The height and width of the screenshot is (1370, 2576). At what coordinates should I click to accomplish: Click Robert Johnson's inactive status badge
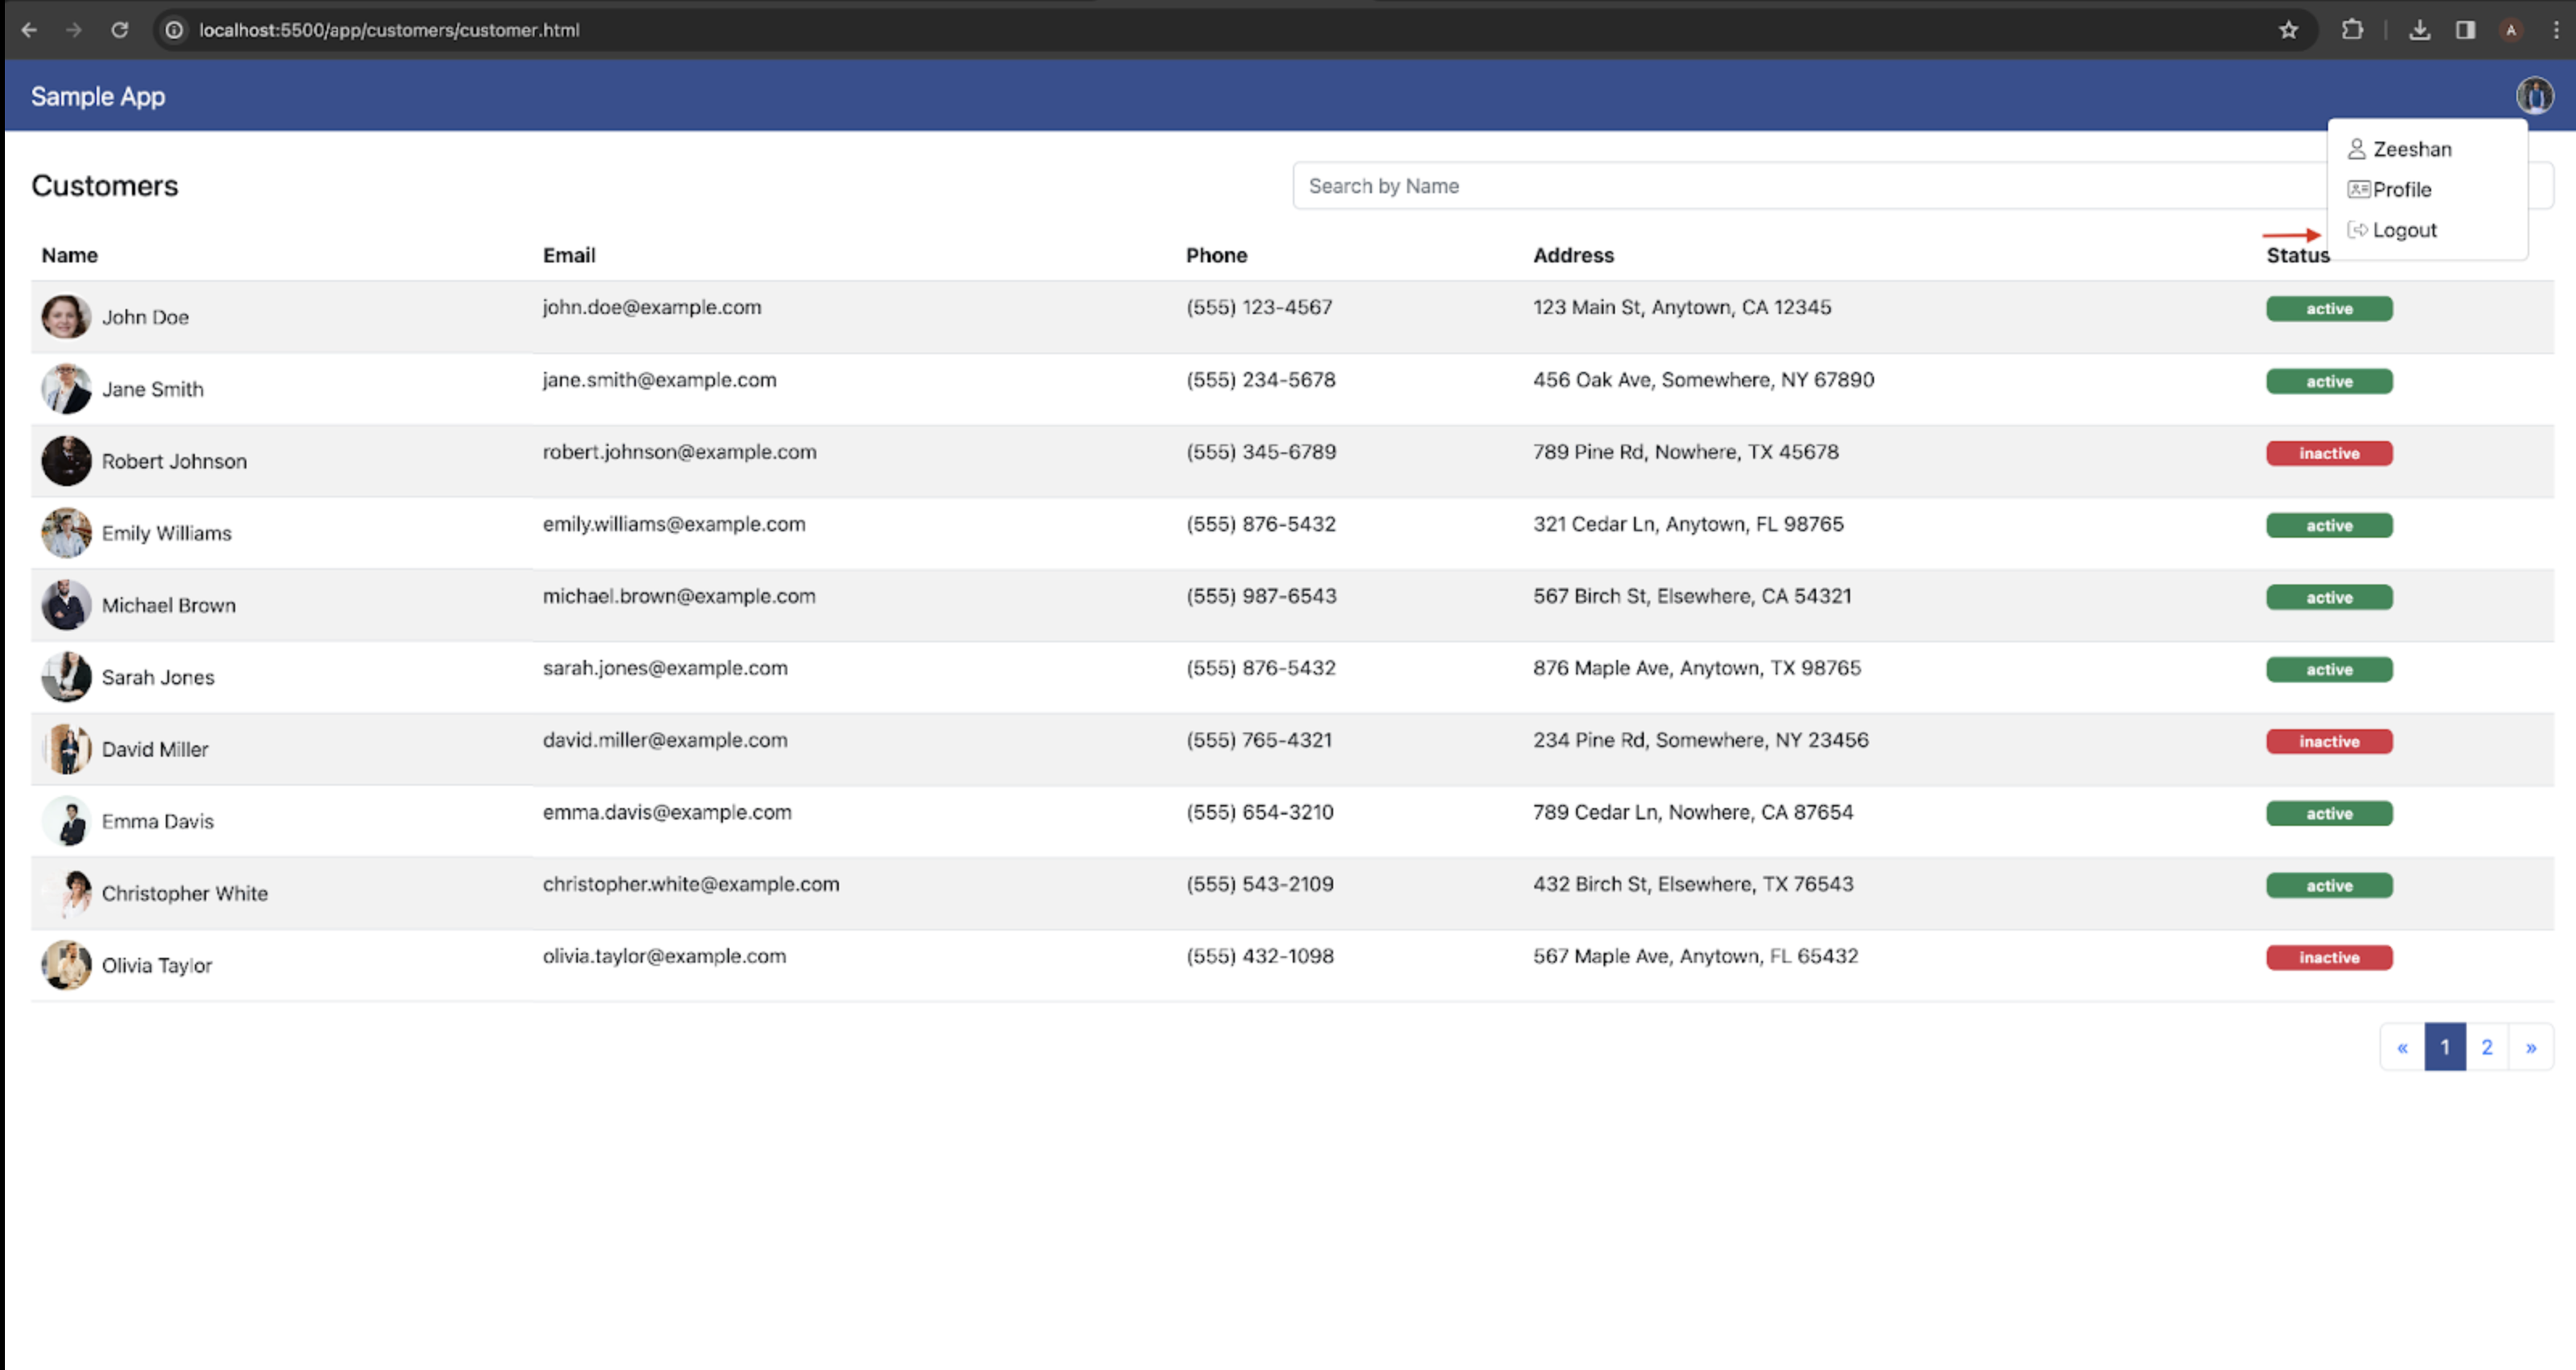(x=2328, y=453)
